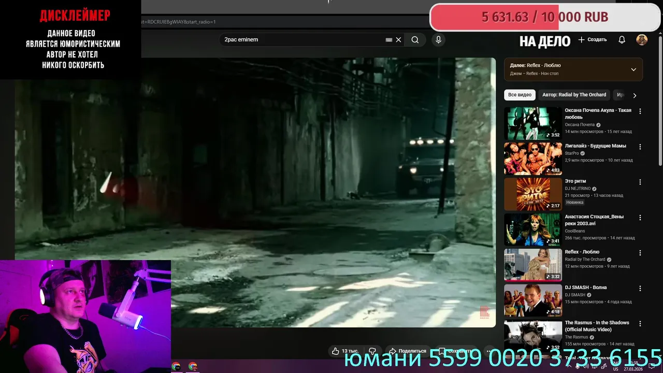Viewport: 663px width, 373px height.
Task: Clear the search box with the X icon
Action: click(398, 40)
